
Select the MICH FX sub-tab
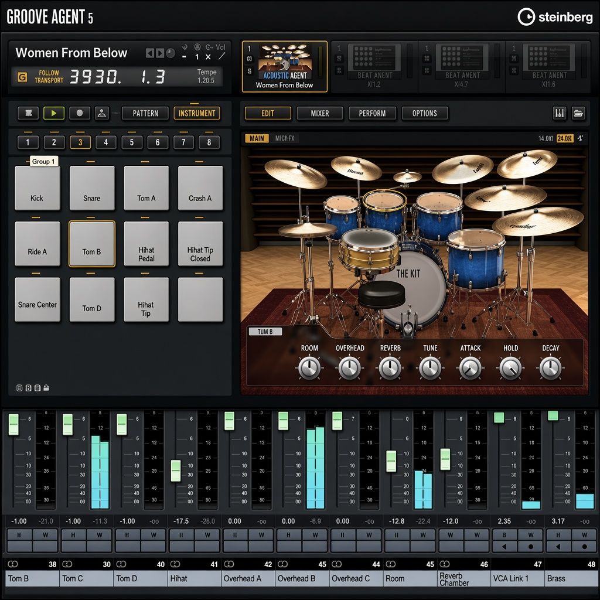(x=285, y=138)
